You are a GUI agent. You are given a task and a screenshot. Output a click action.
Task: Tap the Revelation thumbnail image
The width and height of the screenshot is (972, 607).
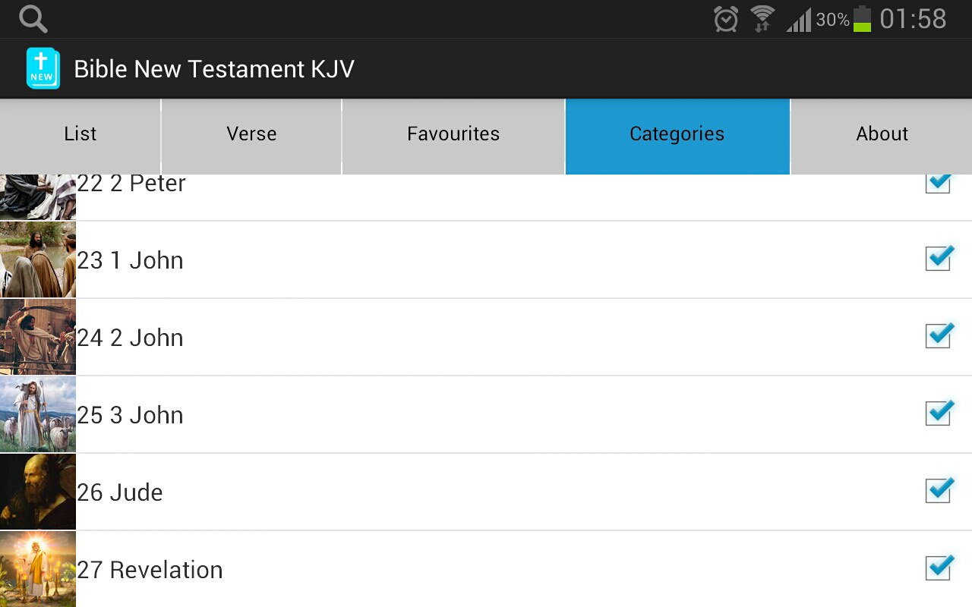(38, 569)
